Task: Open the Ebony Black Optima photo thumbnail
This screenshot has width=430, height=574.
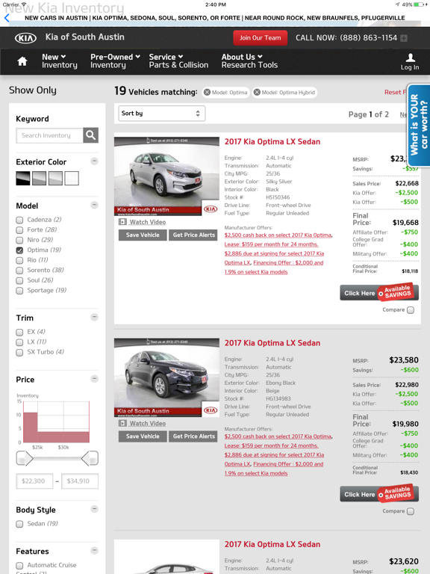Action: [166, 377]
